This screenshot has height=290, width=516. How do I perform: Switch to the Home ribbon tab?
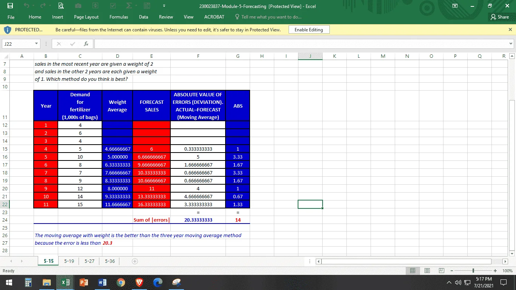(35, 17)
